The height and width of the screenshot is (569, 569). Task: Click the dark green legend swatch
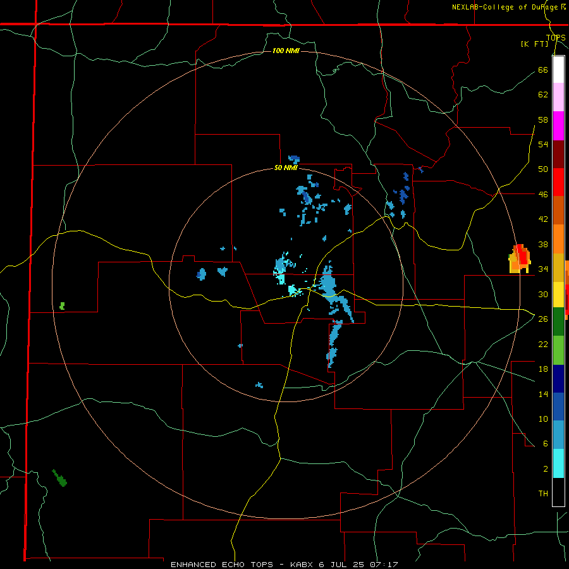[558, 322]
